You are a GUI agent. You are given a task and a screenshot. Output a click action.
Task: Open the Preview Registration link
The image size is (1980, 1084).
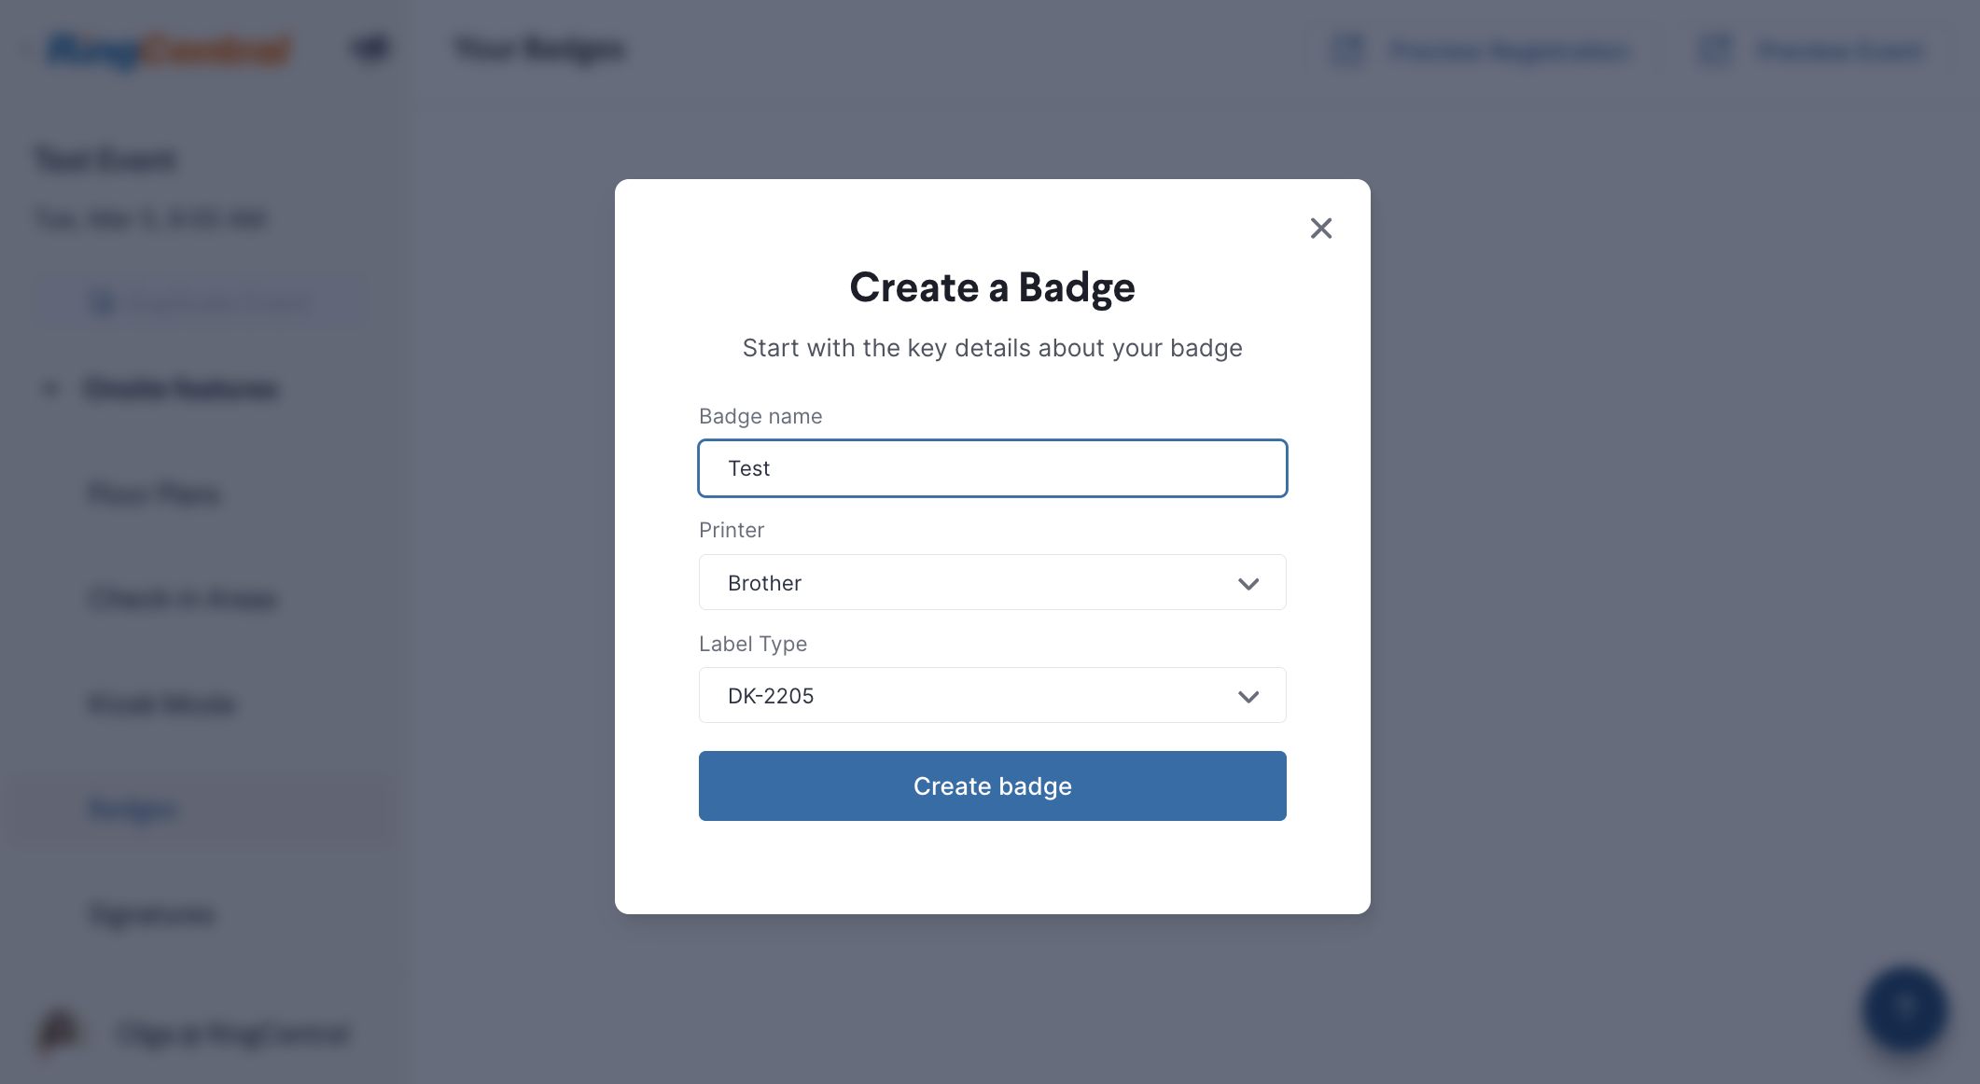click(1510, 49)
